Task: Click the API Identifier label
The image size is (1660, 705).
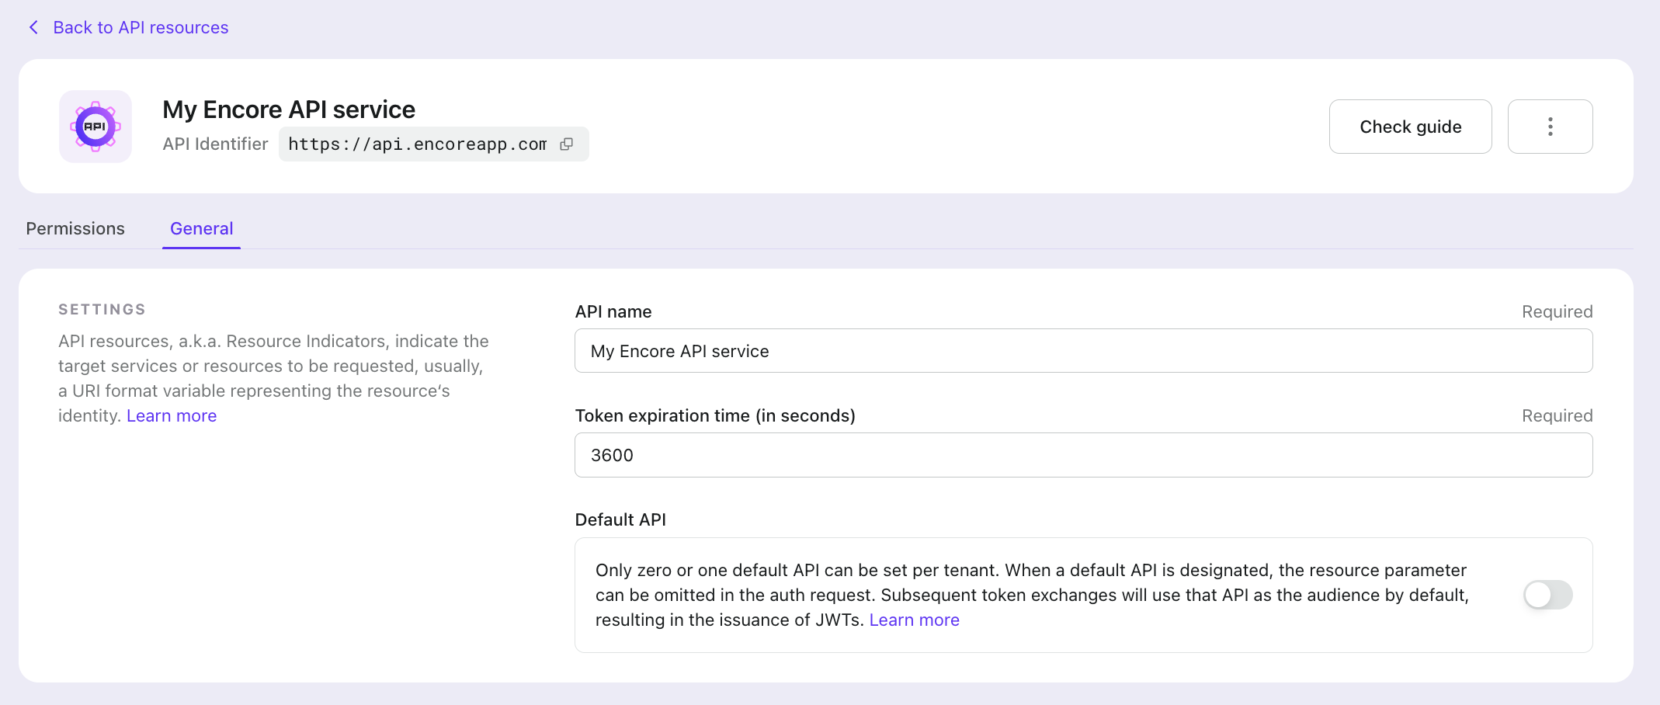Action: (215, 144)
